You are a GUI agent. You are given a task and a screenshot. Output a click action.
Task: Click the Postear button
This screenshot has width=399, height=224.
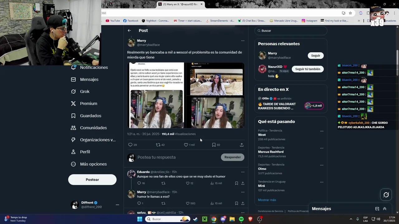point(92,180)
